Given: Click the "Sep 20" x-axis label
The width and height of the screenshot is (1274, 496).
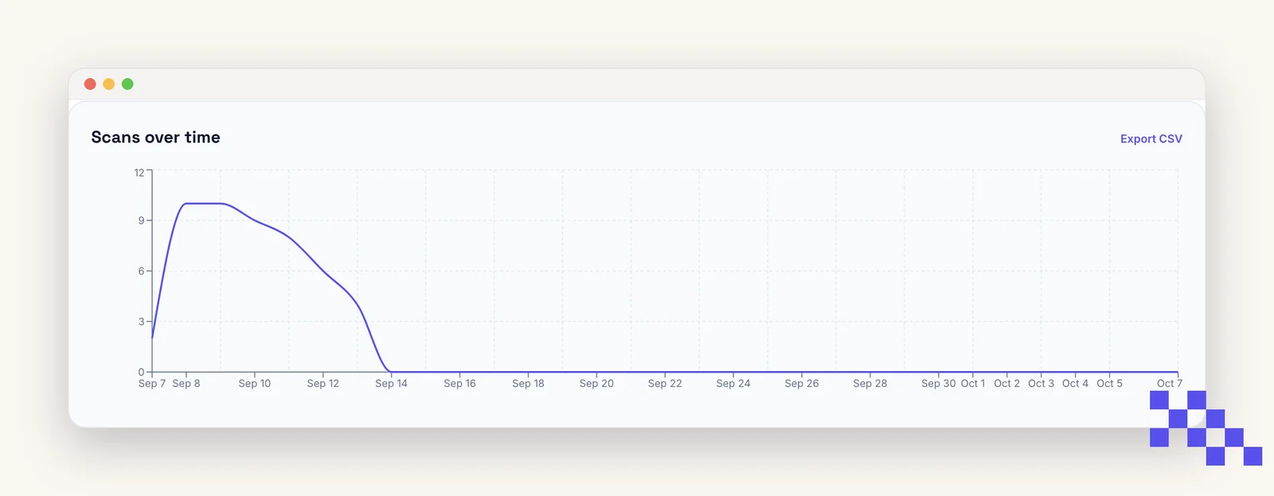Looking at the screenshot, I should click(x=596, y=383).
